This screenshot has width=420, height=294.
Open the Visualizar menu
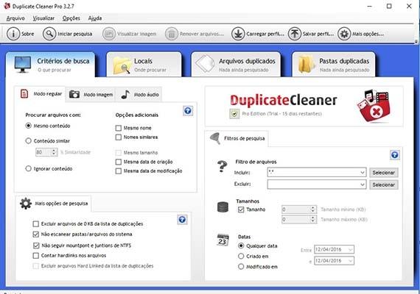click(x=43, y=18)
